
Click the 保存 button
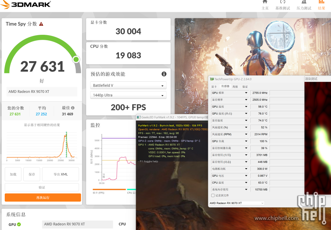[32, 174]
